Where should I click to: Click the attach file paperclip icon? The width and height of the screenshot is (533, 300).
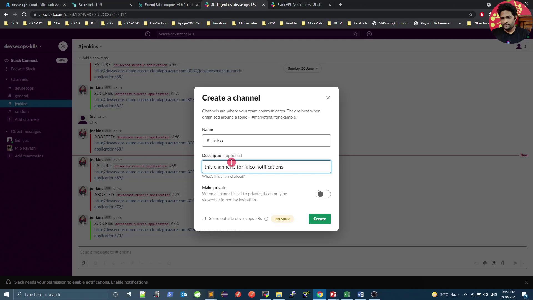[503, 263]
